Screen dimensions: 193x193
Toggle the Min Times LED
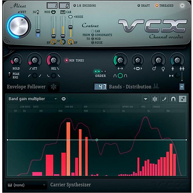(x=67, y=60)
